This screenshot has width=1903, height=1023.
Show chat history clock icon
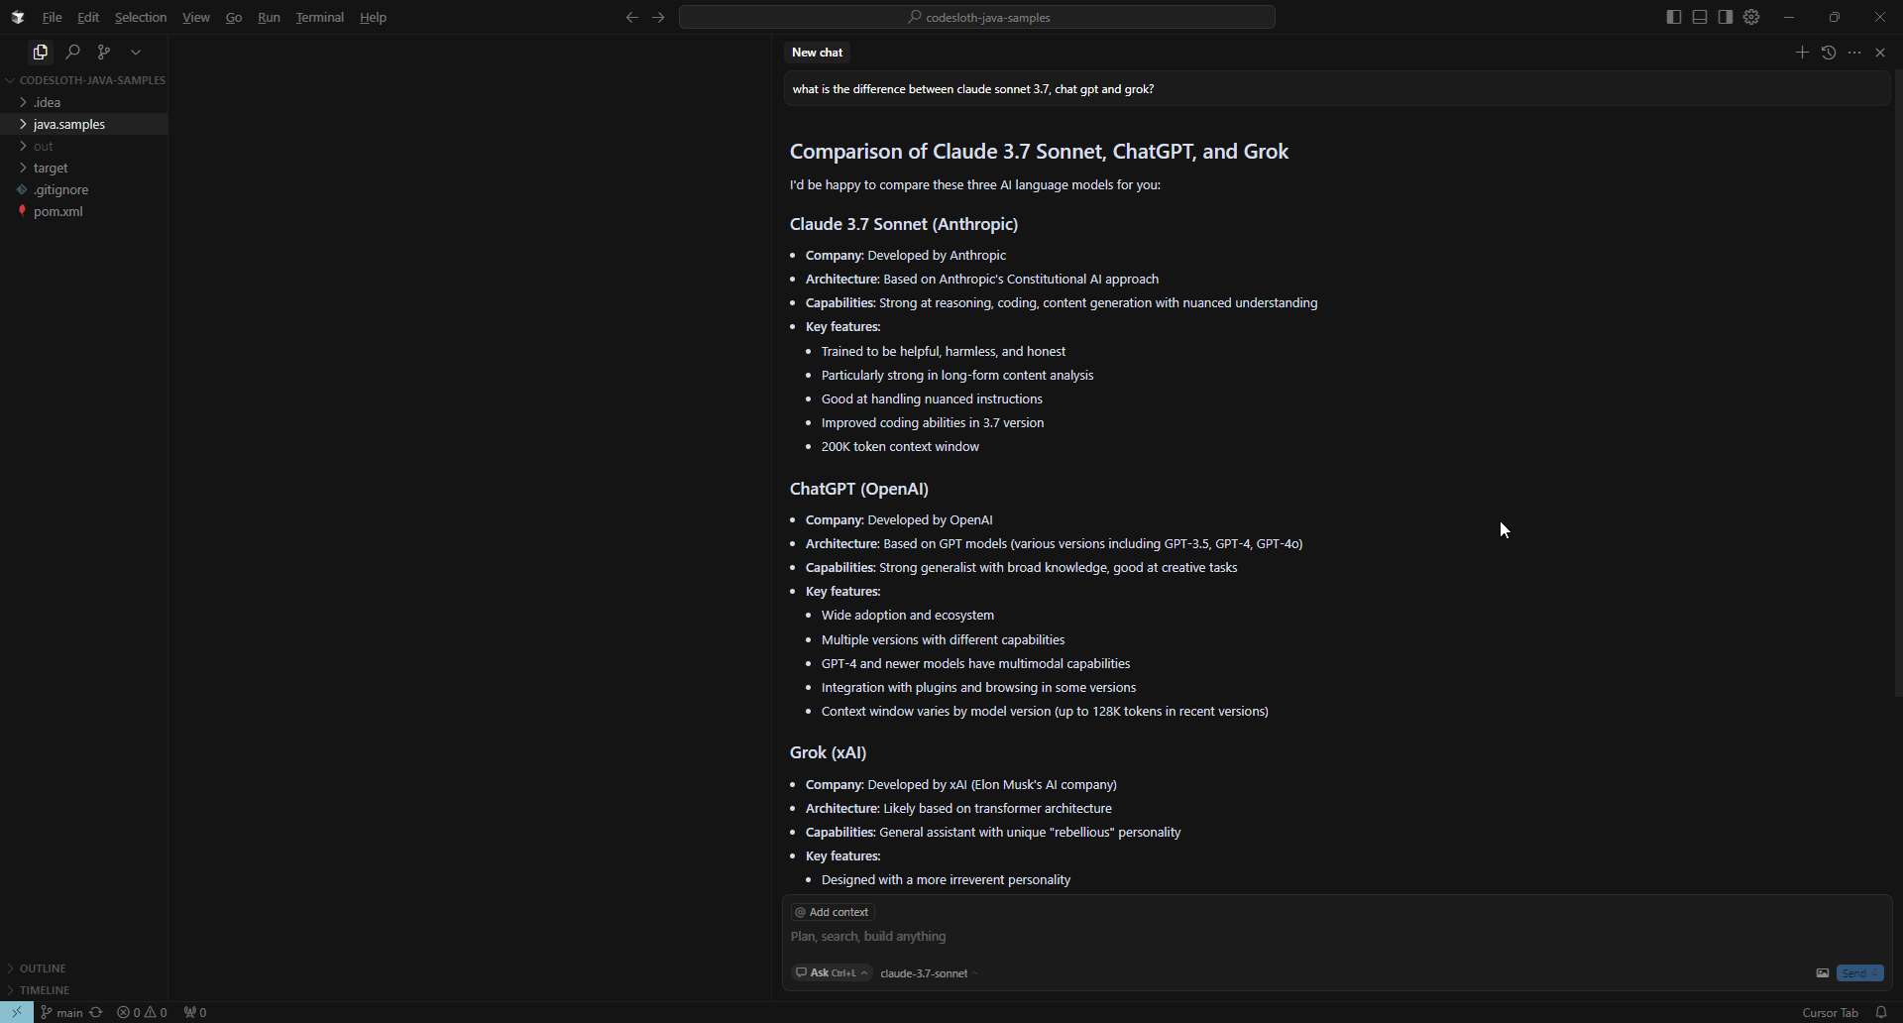[x=1829, y=53]
